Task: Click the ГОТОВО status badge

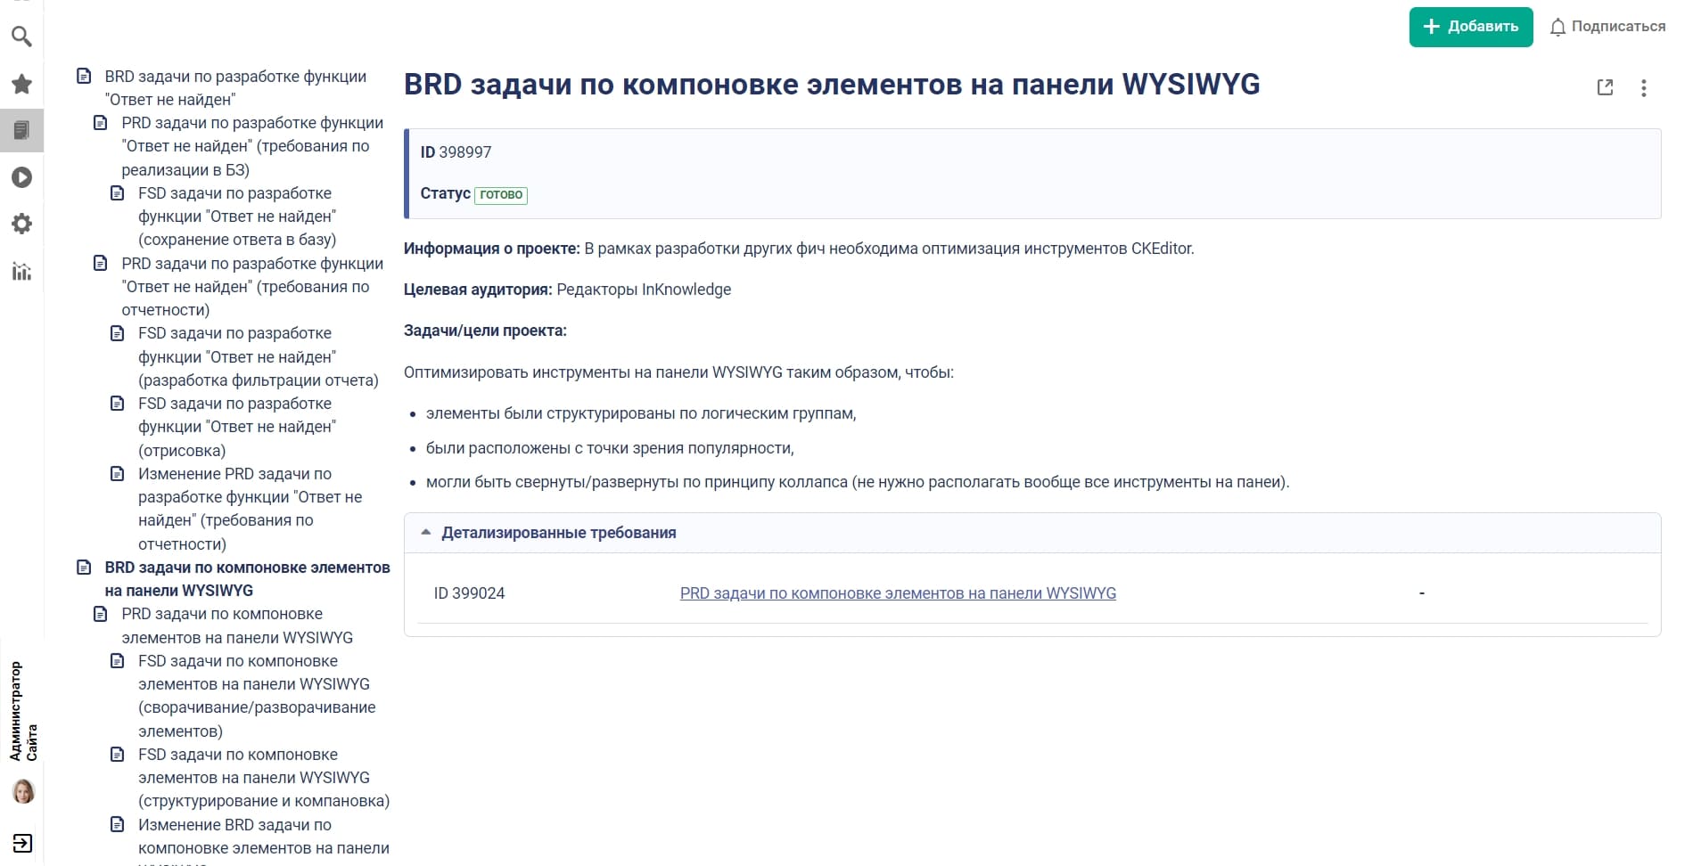Action: tap(500, 195)
